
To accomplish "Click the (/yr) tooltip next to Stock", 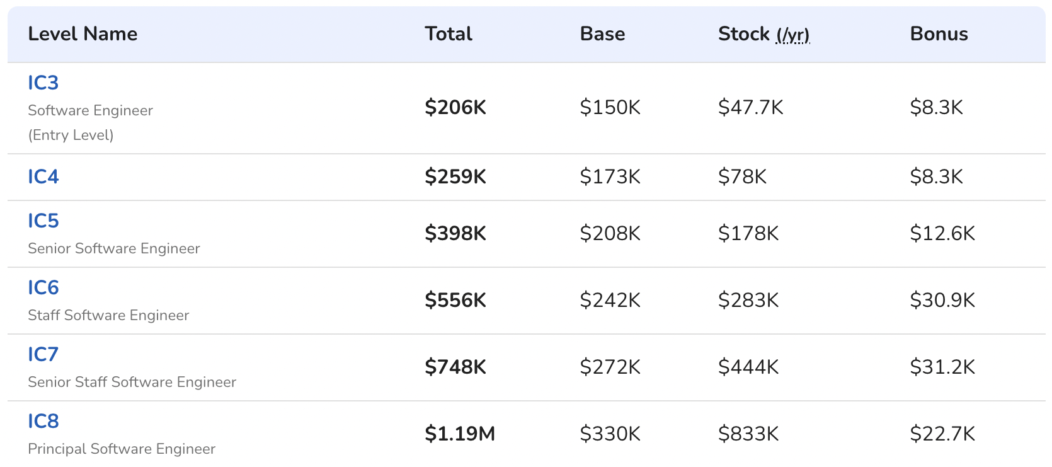I will (x=792, y=37).
